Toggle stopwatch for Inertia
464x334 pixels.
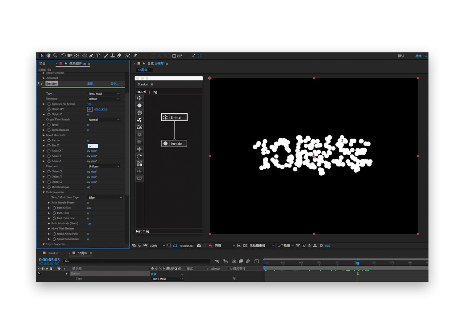point(49,140)
